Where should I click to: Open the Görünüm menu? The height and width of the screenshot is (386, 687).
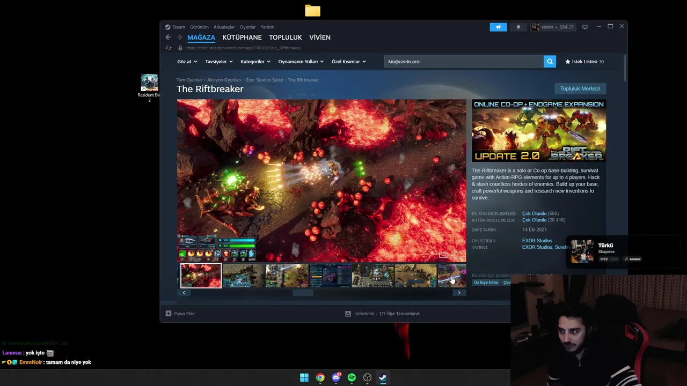[199, 27]
